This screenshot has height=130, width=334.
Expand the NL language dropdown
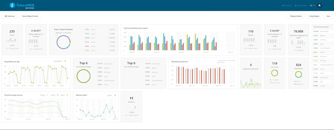pyautogui.click(x=313, y=5)
